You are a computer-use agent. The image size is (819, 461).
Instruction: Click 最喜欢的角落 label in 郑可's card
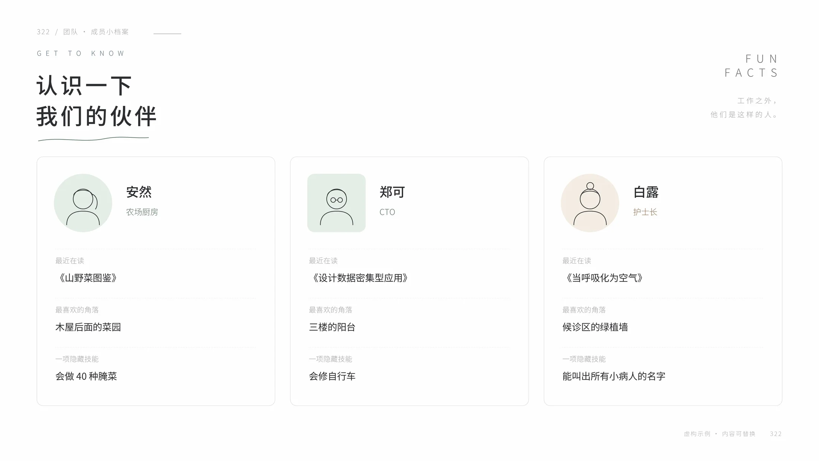pyautogui.click(x=331, y=310)
